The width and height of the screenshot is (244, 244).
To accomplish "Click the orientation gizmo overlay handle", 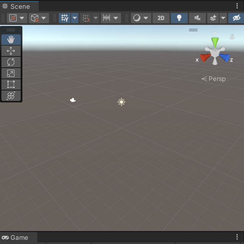I will coord(193,30).
